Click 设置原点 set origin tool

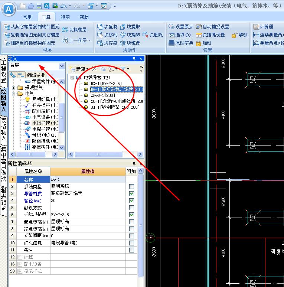click(x=181, y=27)
